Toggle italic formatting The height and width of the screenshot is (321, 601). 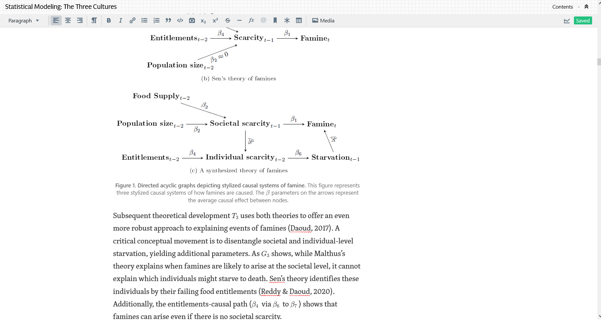[x=120, y=20]
